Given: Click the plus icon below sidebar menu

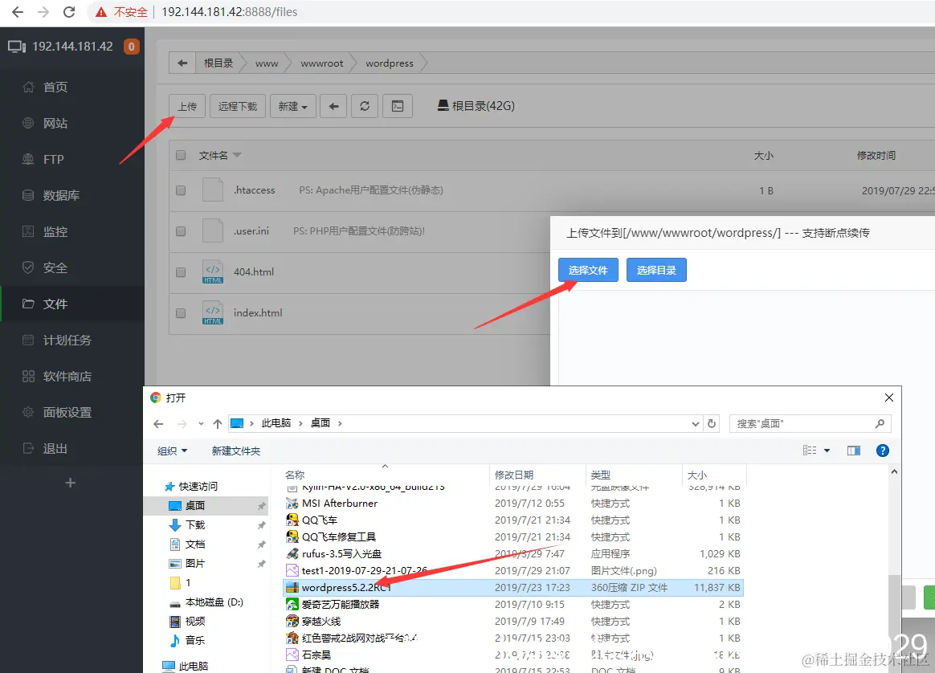Looking at the screenshot, I should point(71,483).
